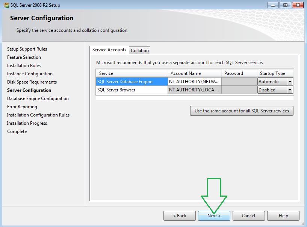This screenshot has width=307, height=227.
Task: Click Feature Selection step in sidebar
Action: 24,57
